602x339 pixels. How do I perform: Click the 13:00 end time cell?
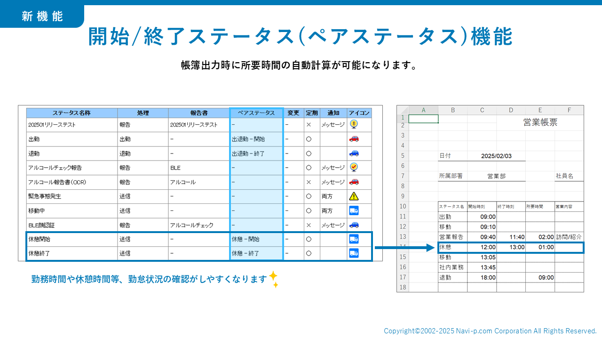(x=511, y=247)
